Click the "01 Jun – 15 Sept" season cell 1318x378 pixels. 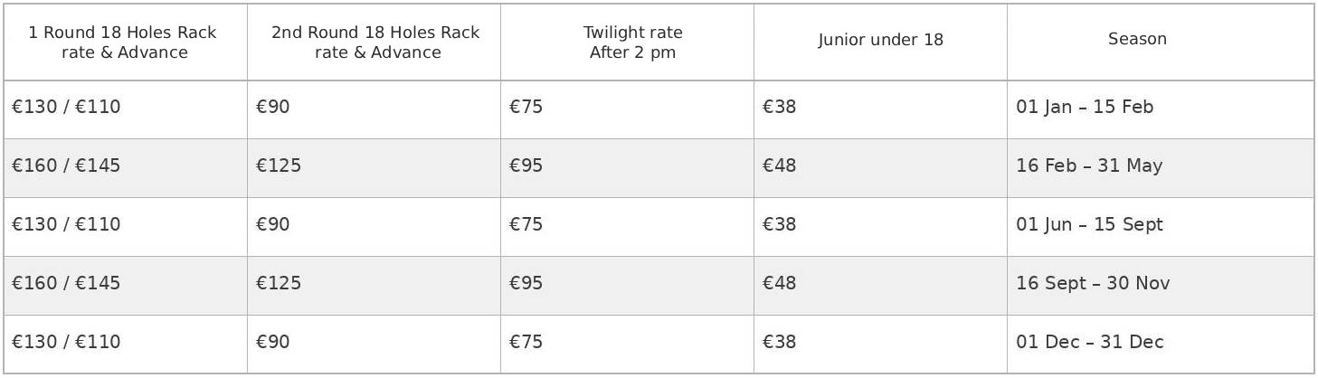click(1089, 225)
